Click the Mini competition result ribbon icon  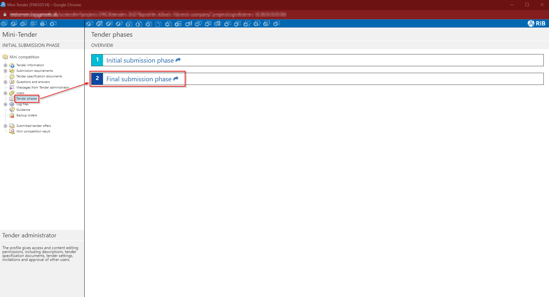click(x=12, y=131)
